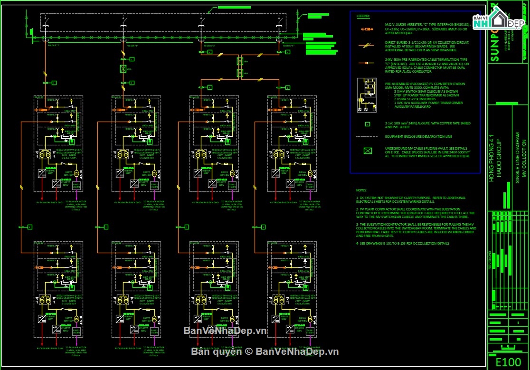Click the upper splice vault between Feeders 3 and 4
This screenshot has height=370, width=530.
click(x=240, y=61)
